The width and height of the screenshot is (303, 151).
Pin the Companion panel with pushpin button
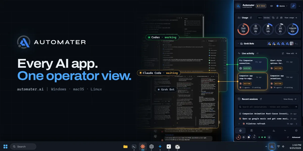click(293, 6)
